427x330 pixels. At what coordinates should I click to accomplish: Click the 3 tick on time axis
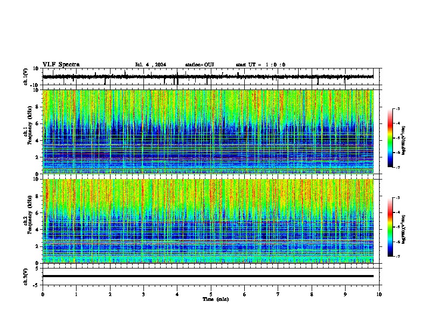click(x=143, y=294)
